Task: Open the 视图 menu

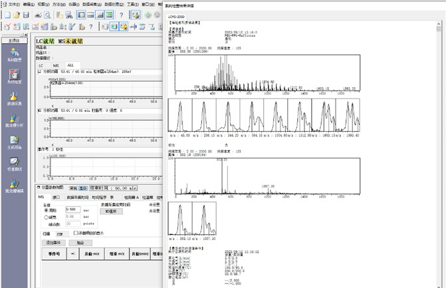Action: [43, 4]
